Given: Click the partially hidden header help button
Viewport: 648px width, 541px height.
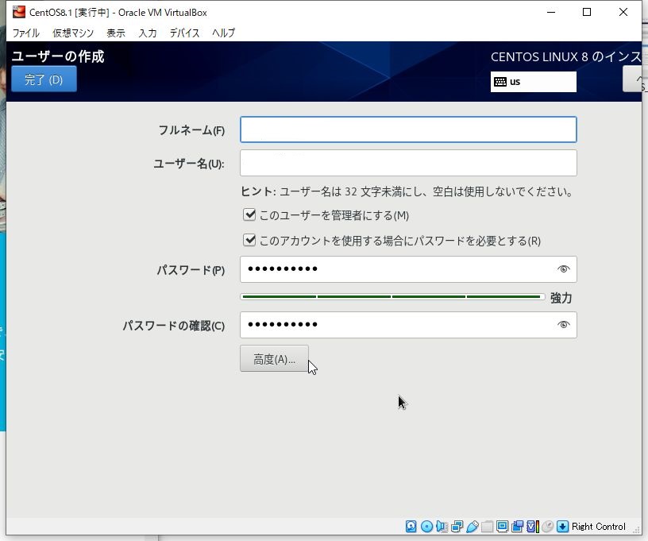Looking at the screenshot, I should [x=632, y=79].
